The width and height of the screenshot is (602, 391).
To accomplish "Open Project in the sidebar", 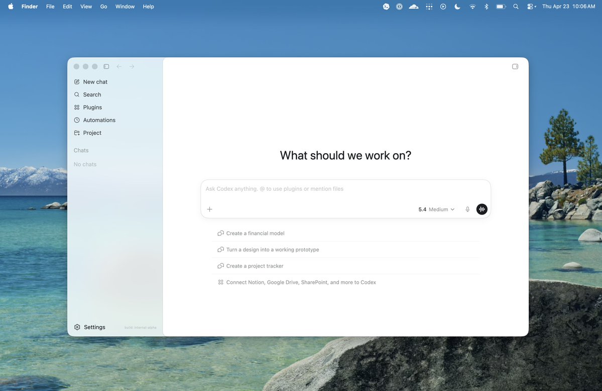I will (x=87, y=133).
